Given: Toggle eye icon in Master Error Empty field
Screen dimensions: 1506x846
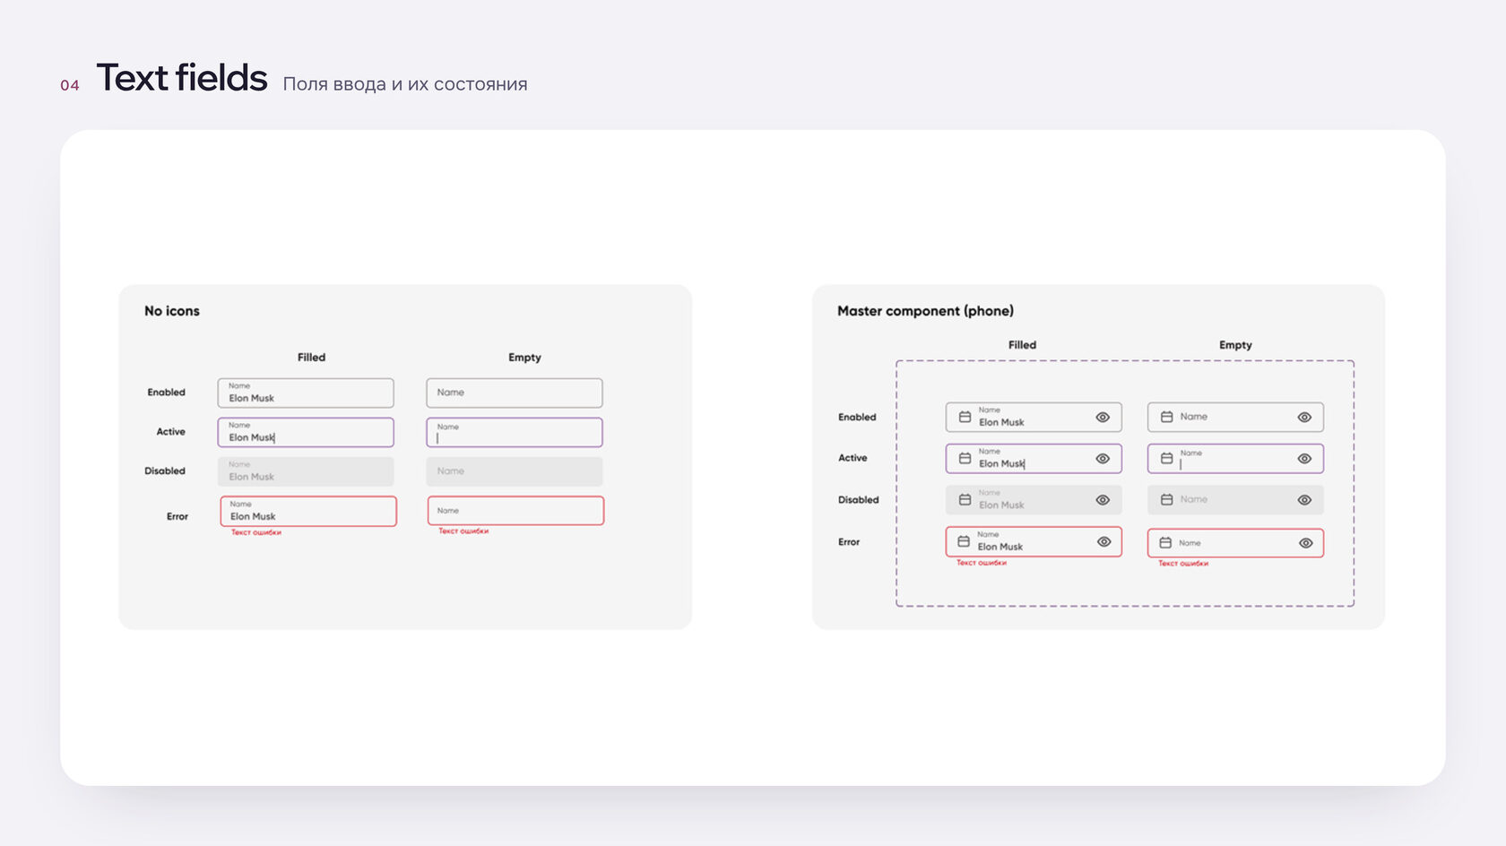Looking at the screenshot, I should pos(1305,542).
